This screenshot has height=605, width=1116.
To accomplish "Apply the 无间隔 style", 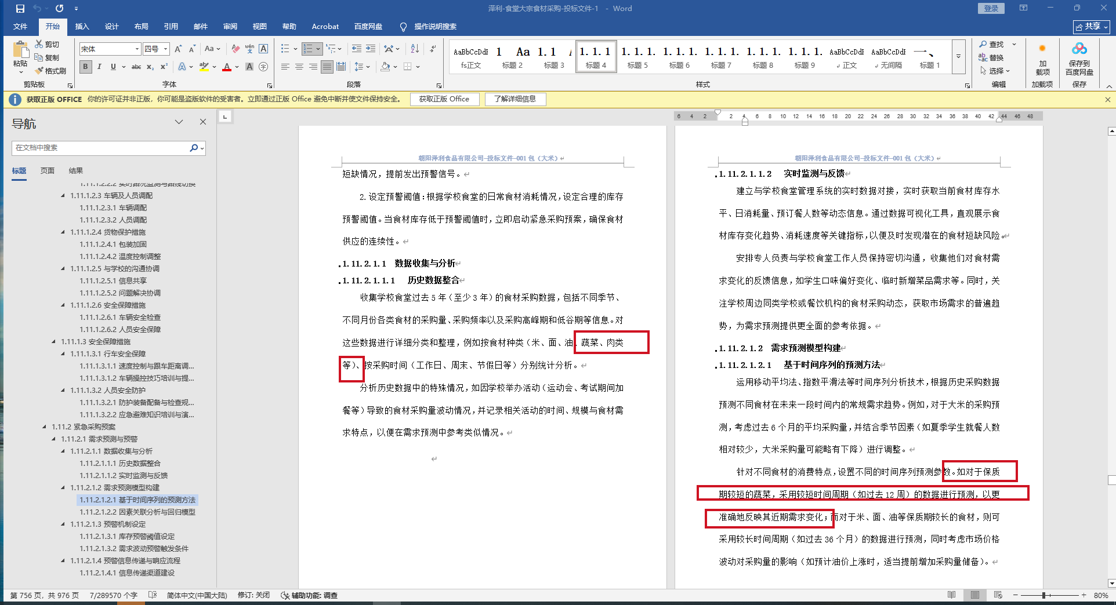I will tap(889, 57).
